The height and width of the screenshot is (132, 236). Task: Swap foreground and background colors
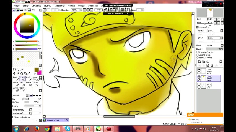(x=40, y=69)
